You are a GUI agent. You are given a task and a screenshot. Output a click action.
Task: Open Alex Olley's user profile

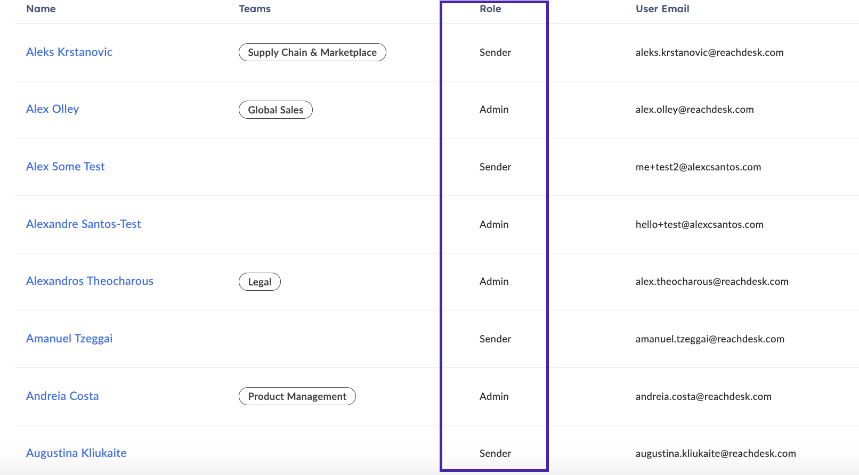coord(53,109)
